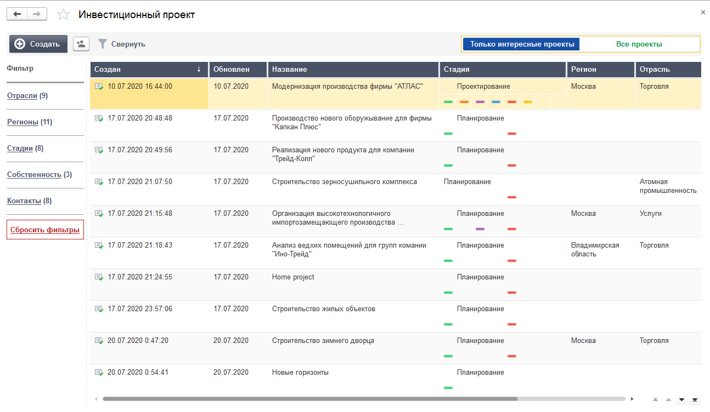Go forward with the right arrow button
This screenshot has width=710, height=412.
pyautogui.click(x=37, y=14)
